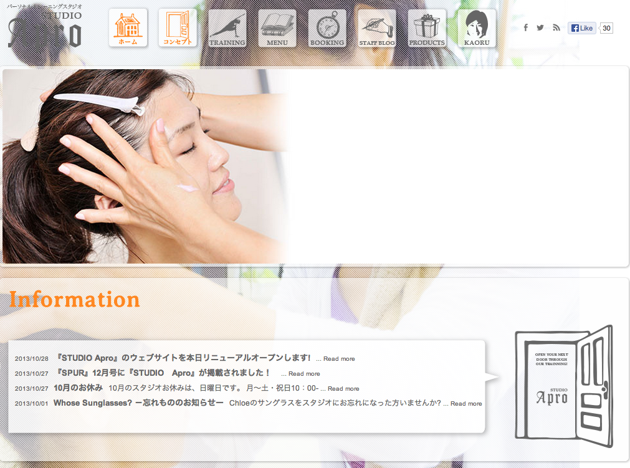Screen dimensions: 630x468
Task: Go to STAFF BLOG writing hand icon
Action: tap(377, 27)
